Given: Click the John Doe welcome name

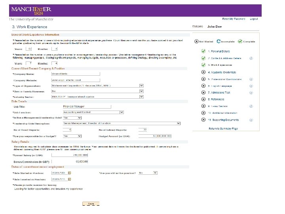Looking at the screenshot, I should 215,27.
